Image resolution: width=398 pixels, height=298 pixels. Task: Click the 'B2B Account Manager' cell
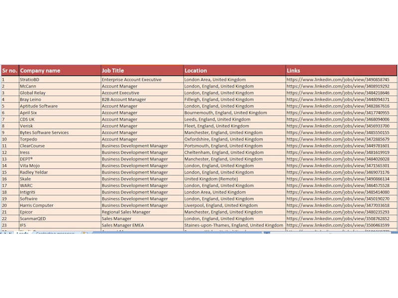[x=142, y=99]
